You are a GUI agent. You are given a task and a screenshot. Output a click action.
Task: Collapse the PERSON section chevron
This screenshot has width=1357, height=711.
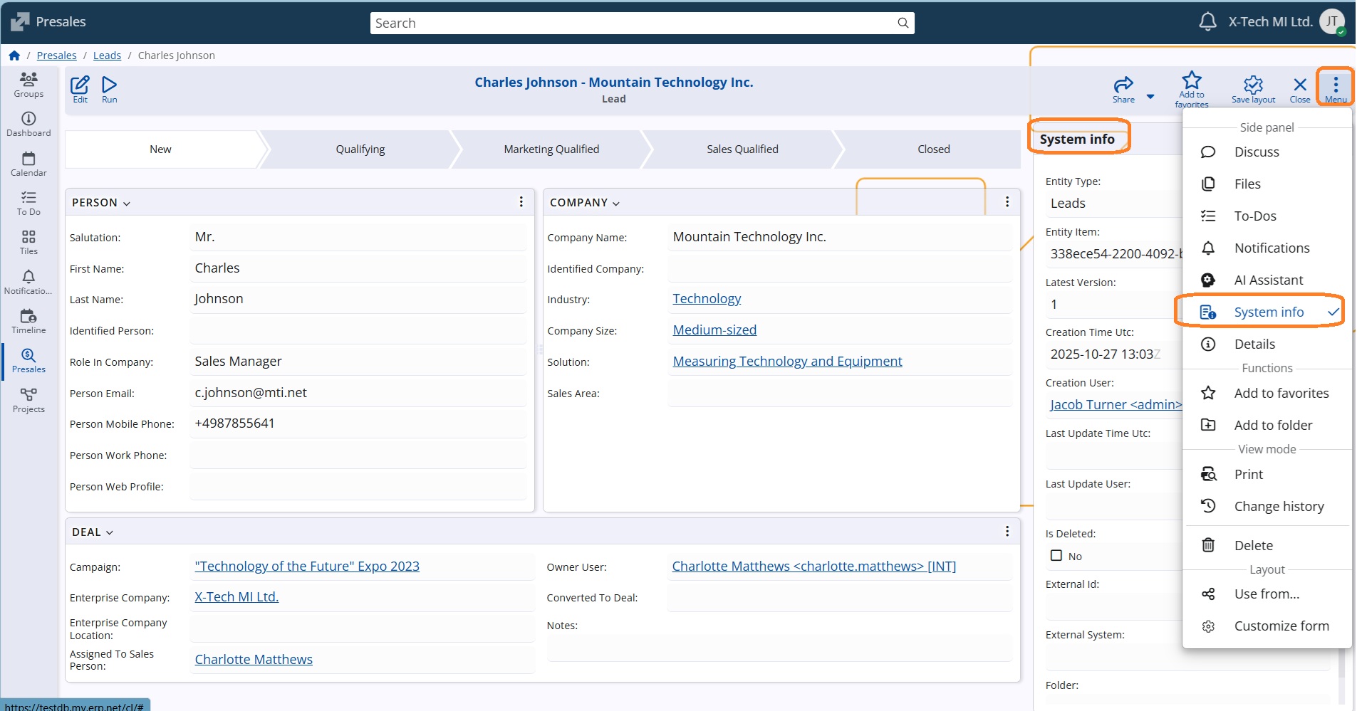127,204
